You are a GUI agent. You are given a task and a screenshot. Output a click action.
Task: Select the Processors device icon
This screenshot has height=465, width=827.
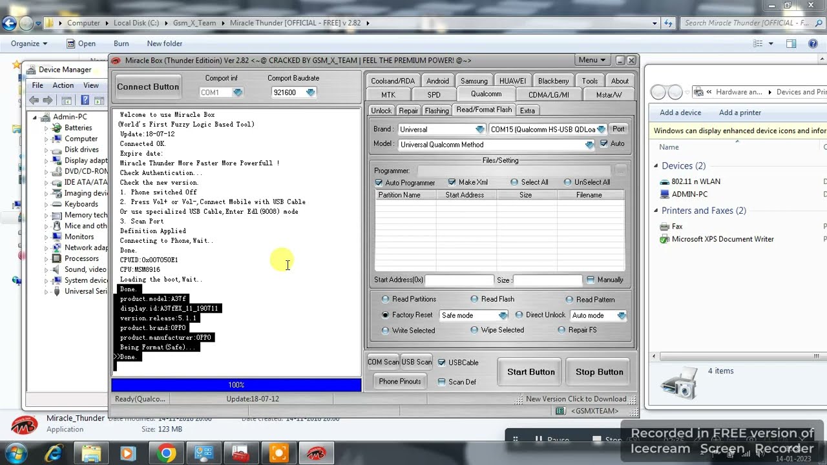pyautogui.click(x=58, y=258)
